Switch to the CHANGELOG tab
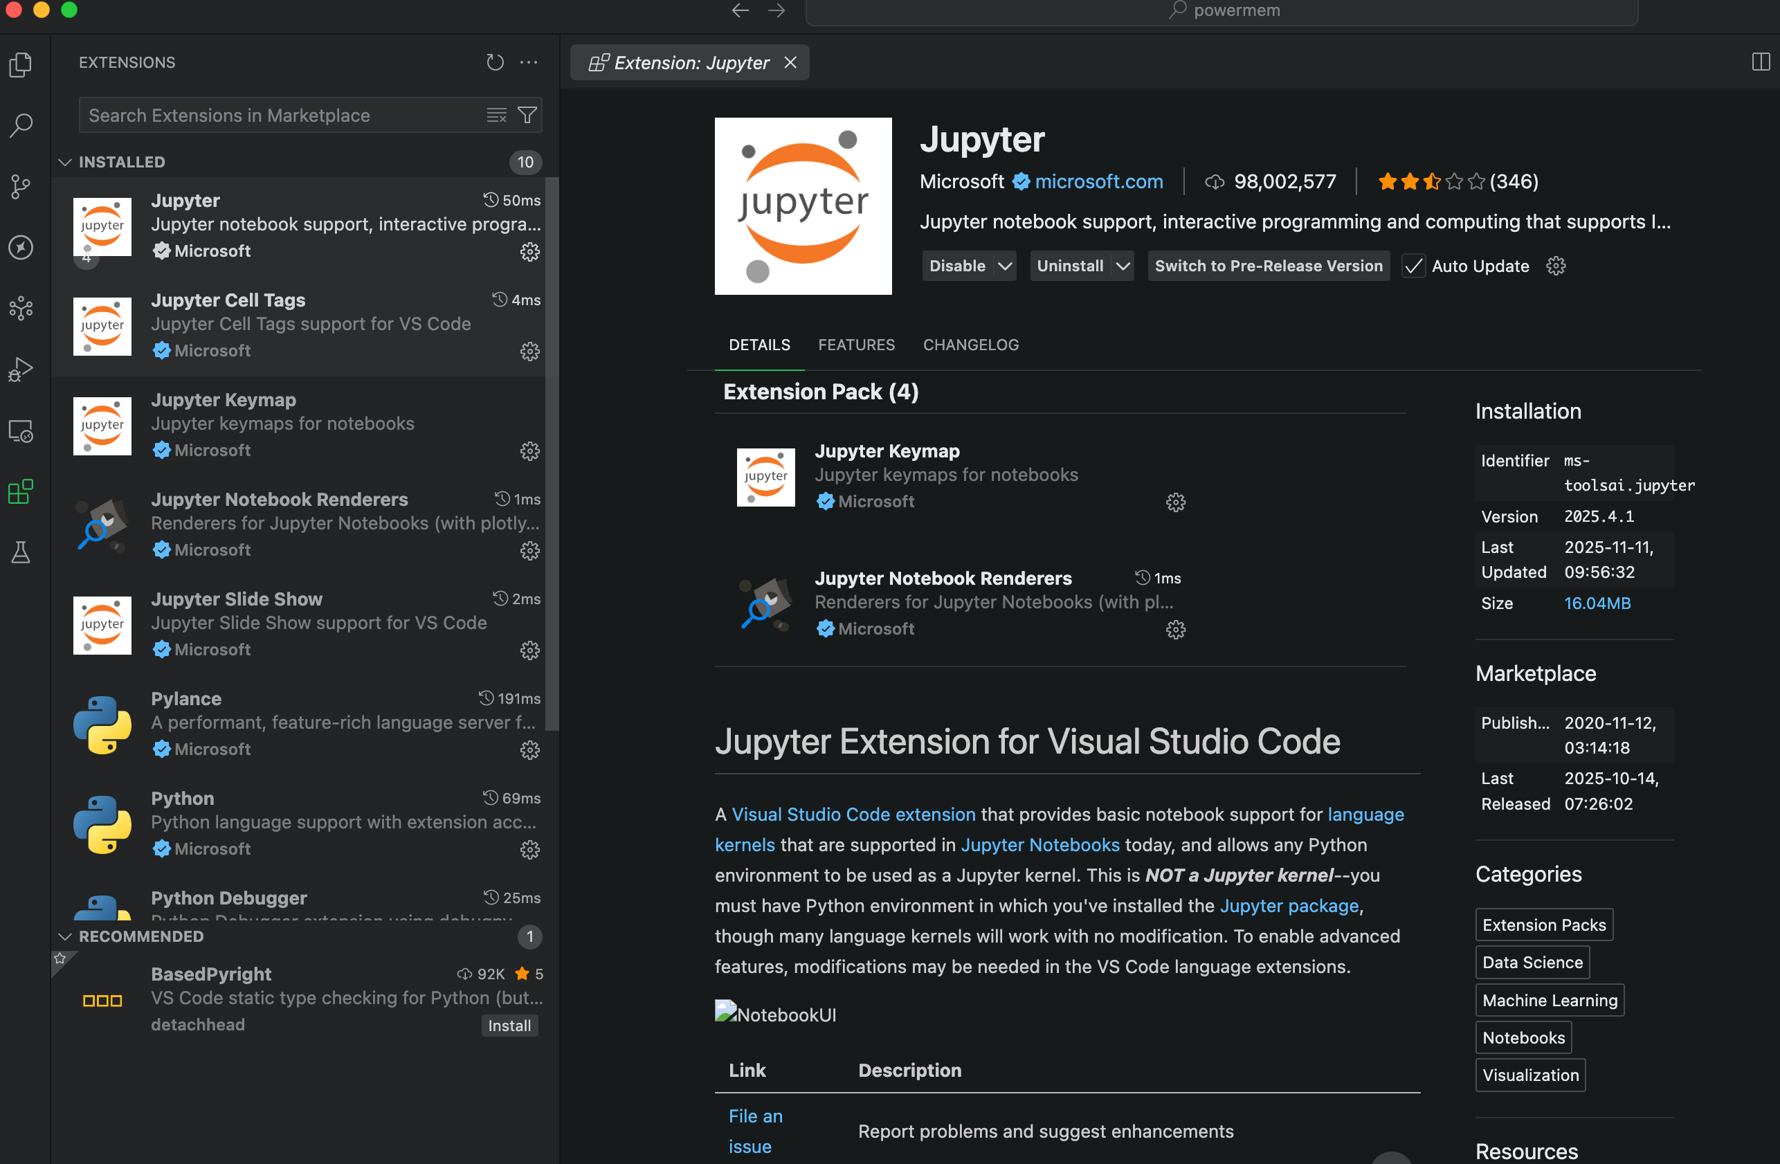 coord(970,345)
